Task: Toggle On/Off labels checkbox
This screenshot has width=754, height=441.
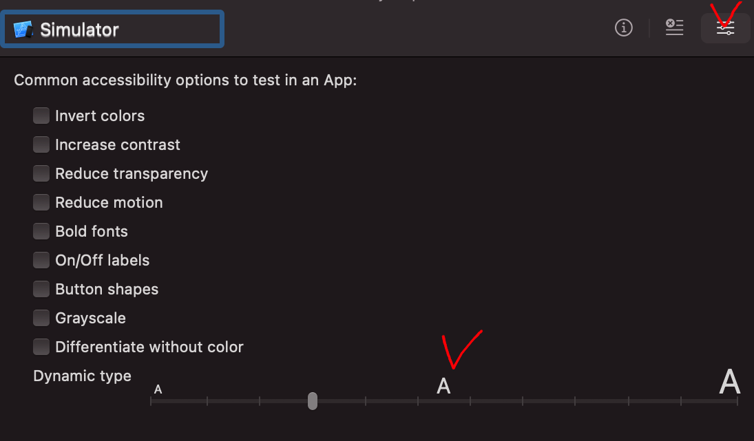Action: [41, 260]
